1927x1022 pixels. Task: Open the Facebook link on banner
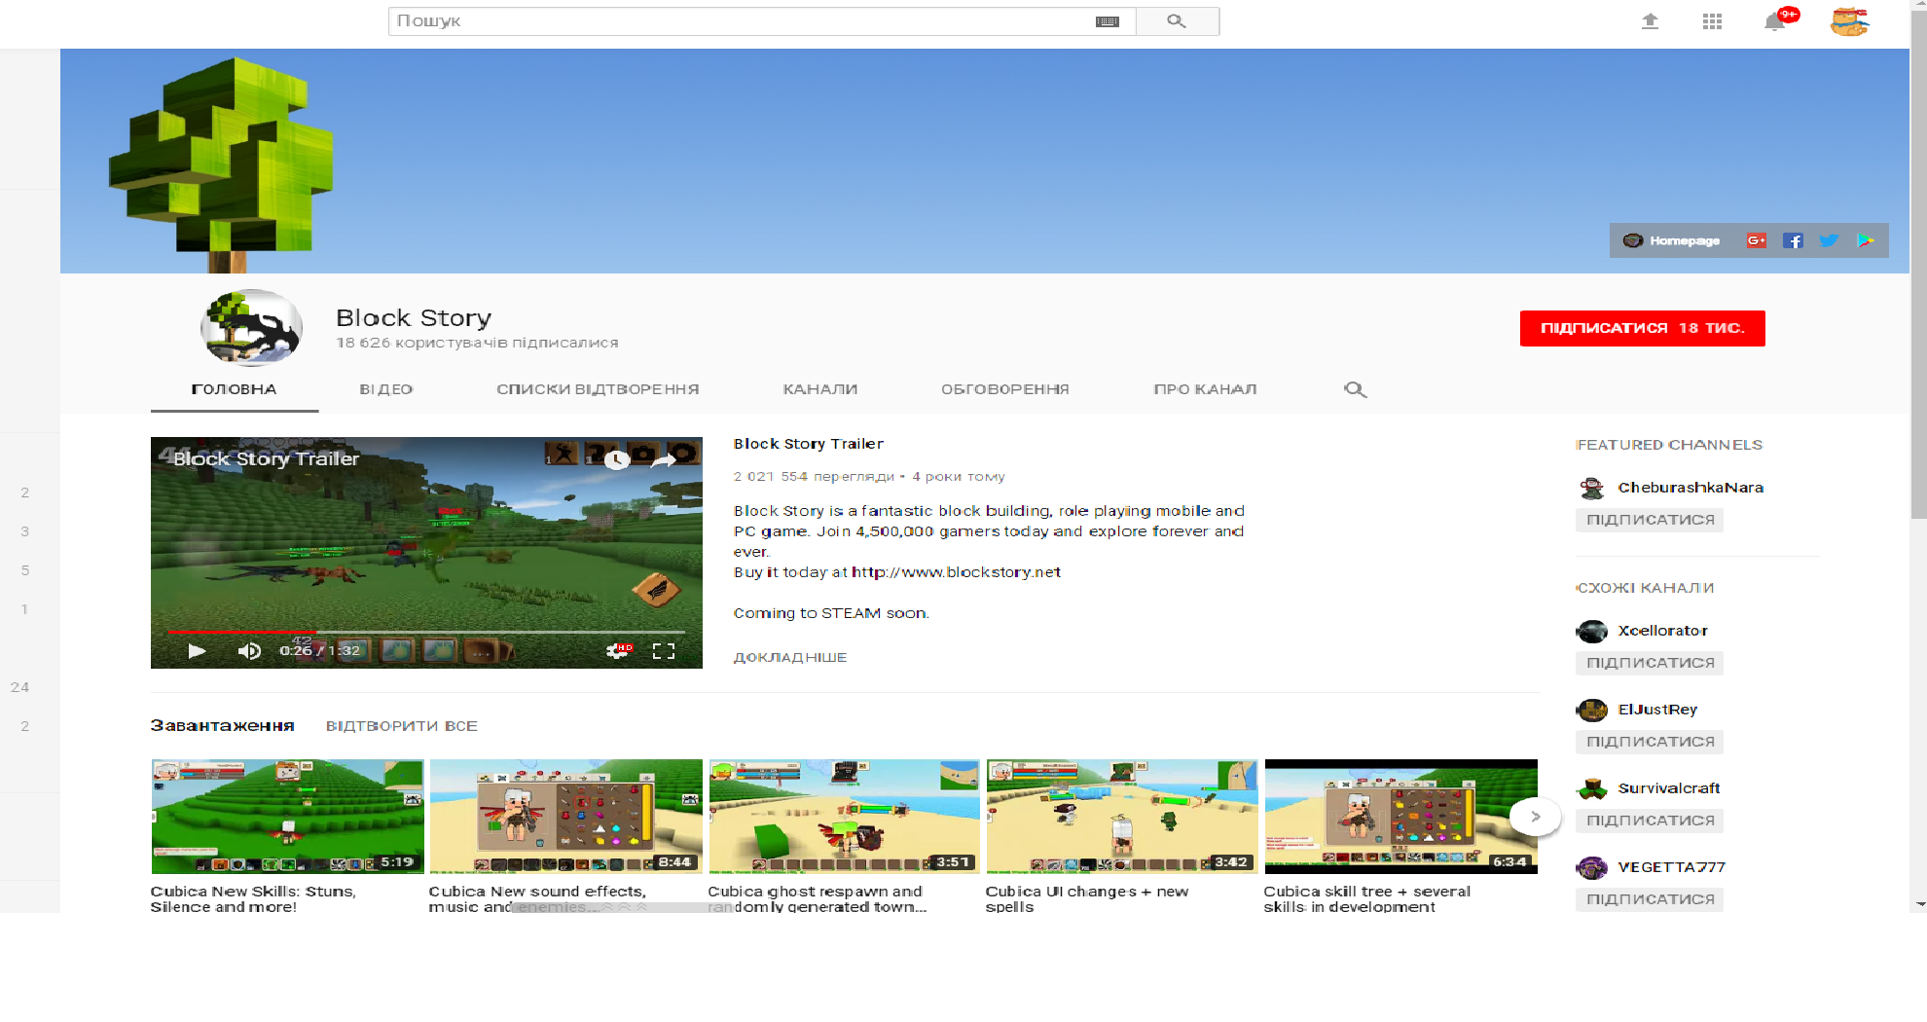pos(1793,240)
